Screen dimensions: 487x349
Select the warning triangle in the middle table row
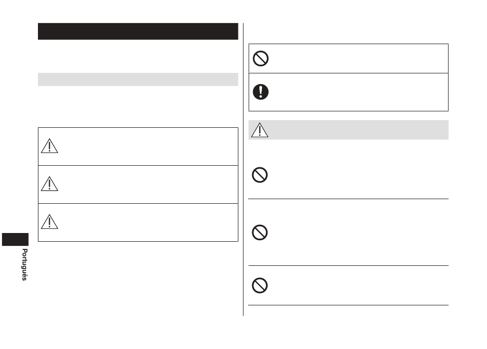(49, 184)
